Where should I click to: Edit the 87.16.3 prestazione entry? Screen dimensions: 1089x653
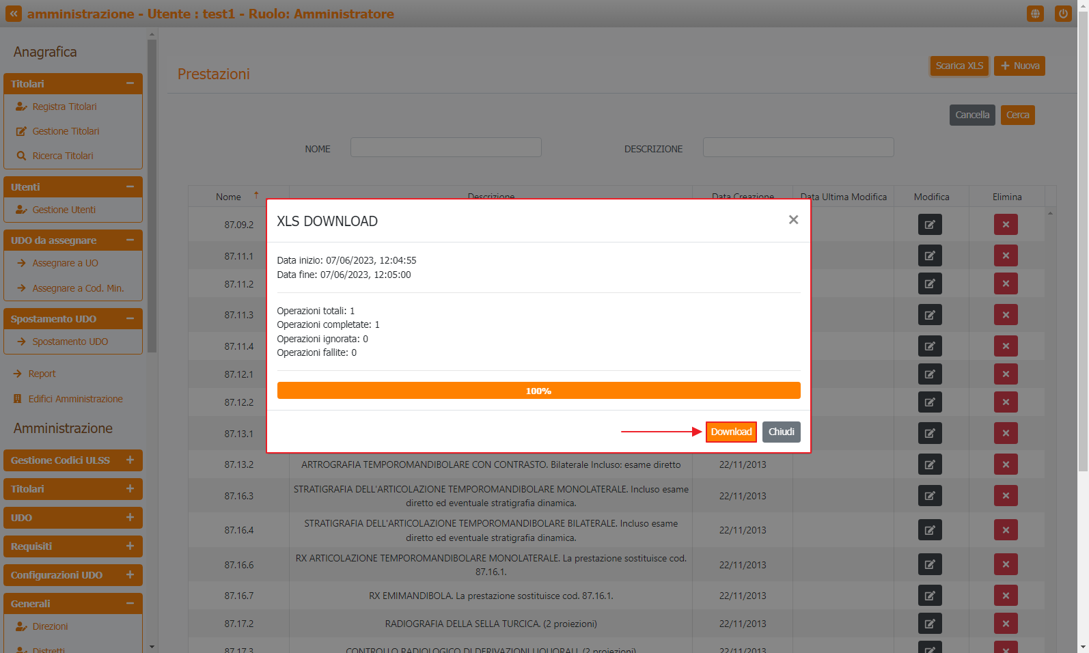tap(929, 496)
